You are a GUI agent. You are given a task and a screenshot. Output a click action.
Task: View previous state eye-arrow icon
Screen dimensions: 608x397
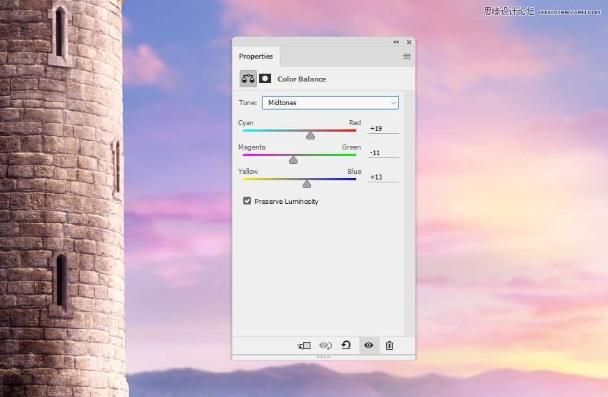click(325, 345)
